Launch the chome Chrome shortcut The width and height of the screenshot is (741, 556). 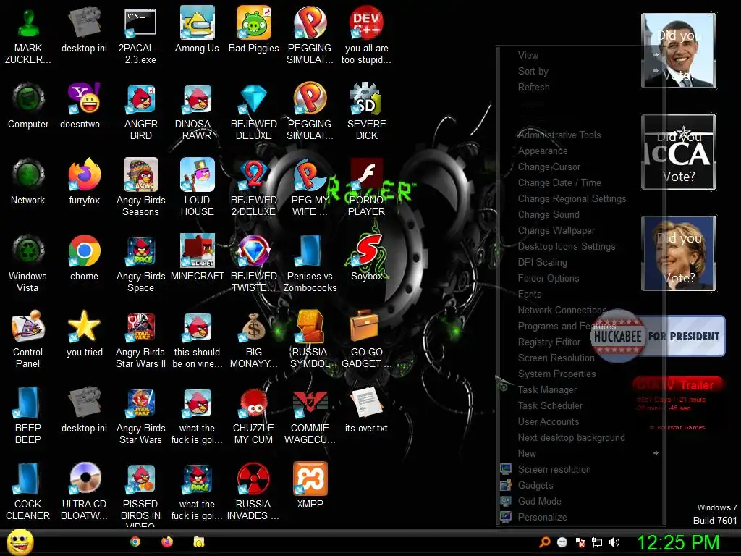(84, 258)
